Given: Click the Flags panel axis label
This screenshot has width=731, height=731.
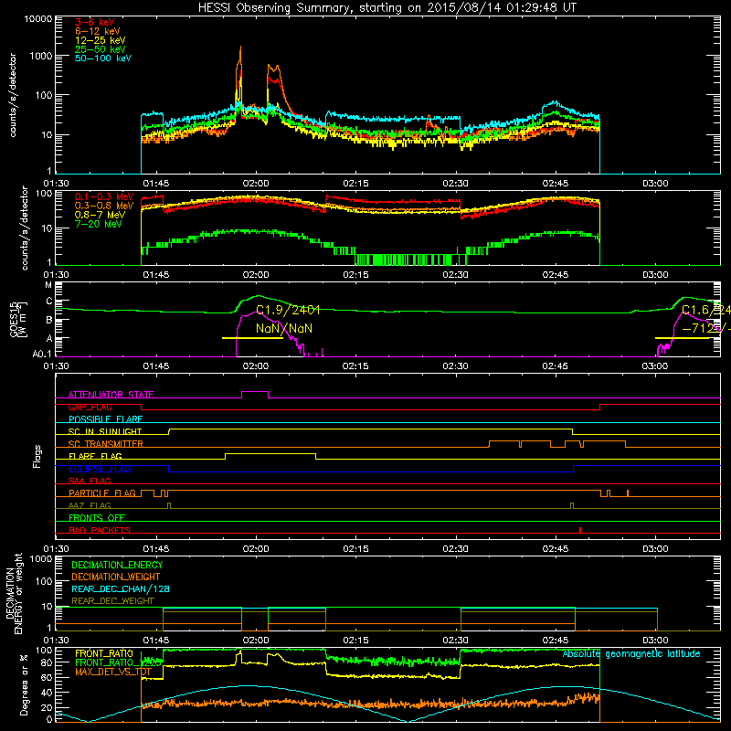Looking at the screenshot, I should [37, 456].
